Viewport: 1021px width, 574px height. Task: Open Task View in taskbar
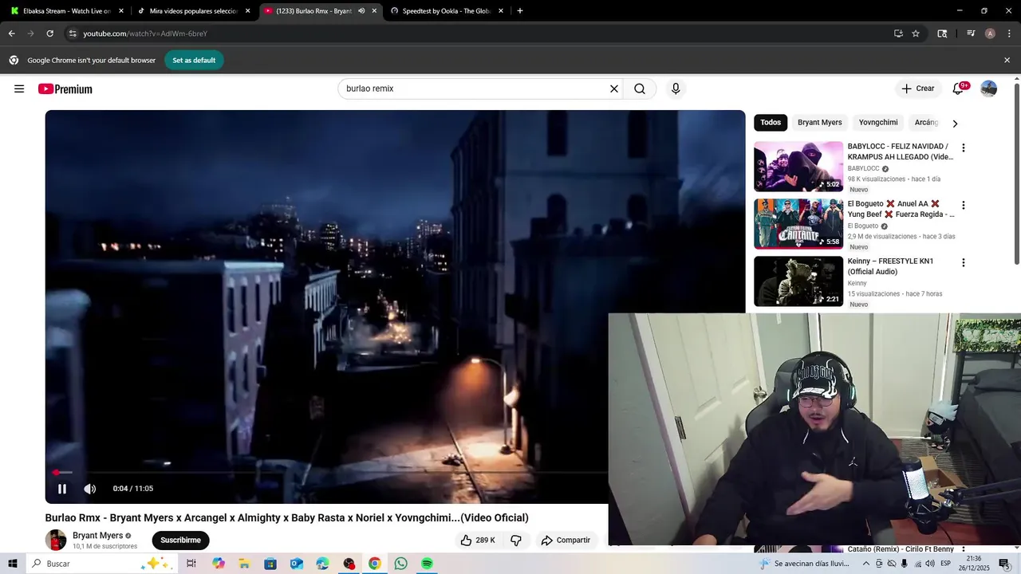point(191,564)
